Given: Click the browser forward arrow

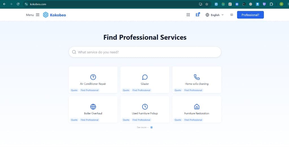Looking at the screenshot, I should pyautogui.click(x=11, y=4).
